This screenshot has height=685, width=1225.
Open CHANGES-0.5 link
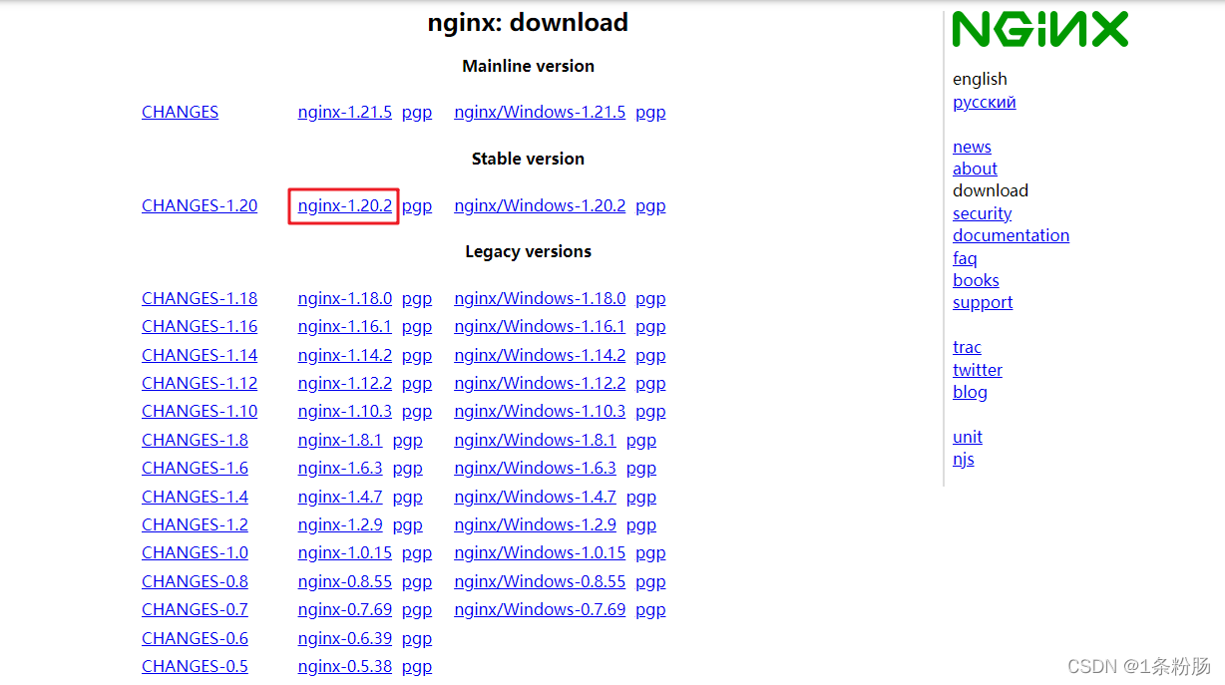click(195, 667)
